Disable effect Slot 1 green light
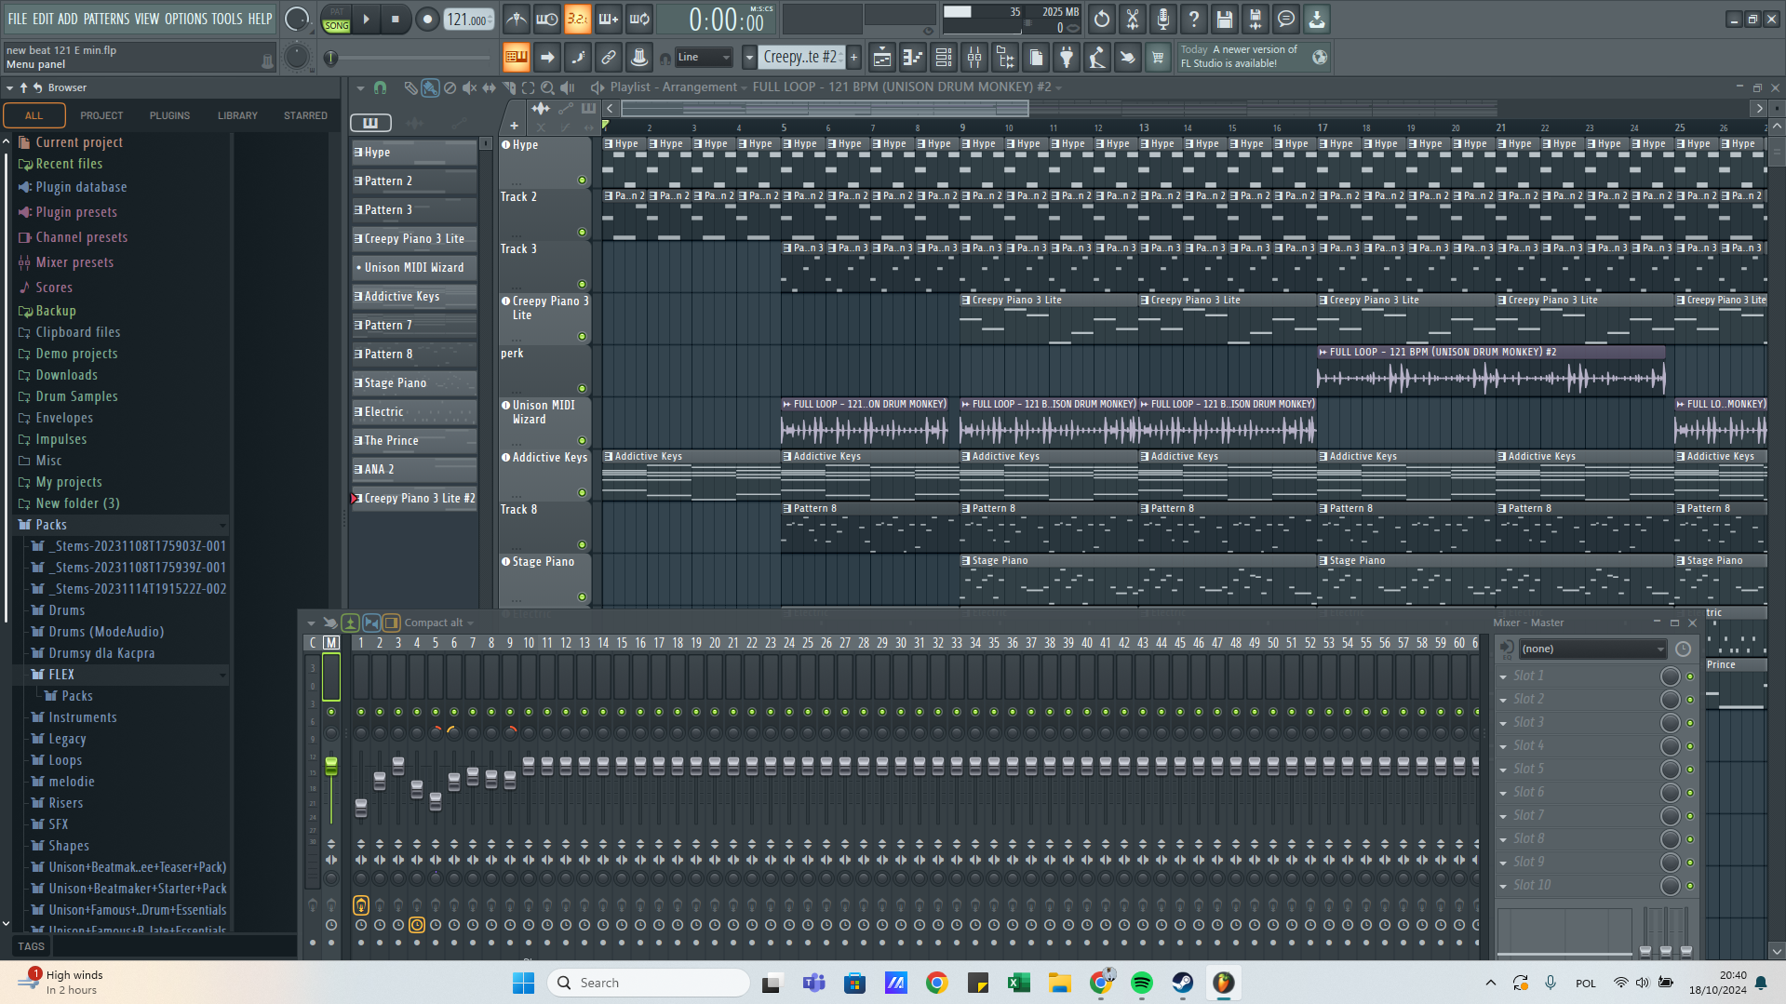Image resolution: width=1786 pixels, height=1004 pixels. (1690, 676)
